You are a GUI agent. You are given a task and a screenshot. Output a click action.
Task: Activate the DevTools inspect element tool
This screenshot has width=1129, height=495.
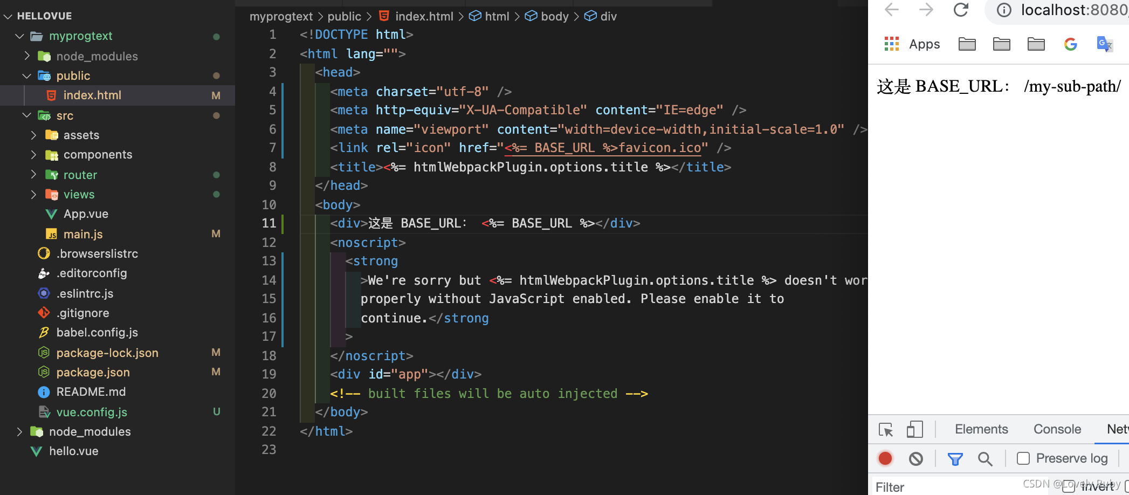coord(885,430)
